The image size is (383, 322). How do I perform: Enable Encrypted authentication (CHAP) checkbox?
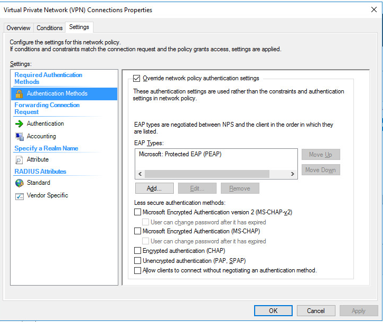(138, 251)
